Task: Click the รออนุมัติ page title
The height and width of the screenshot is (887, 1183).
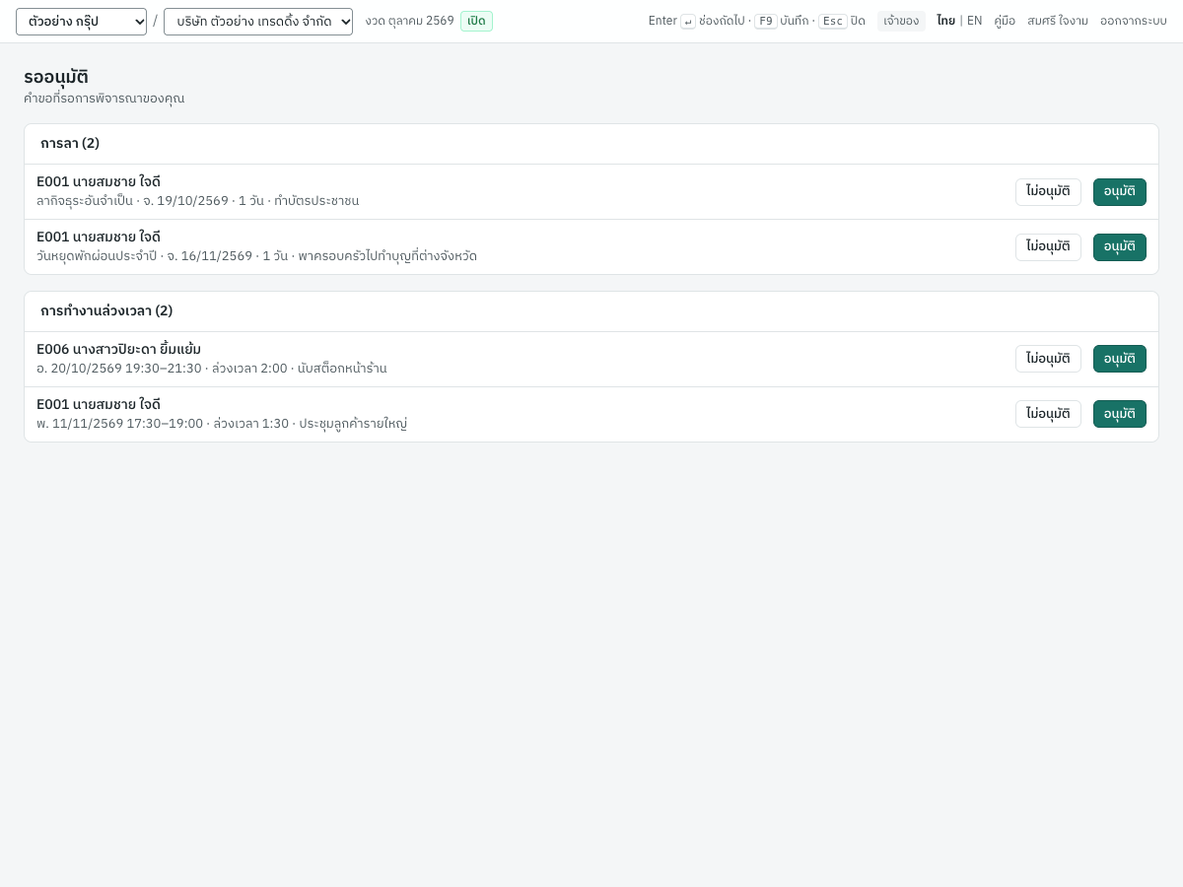Action: 56,77
